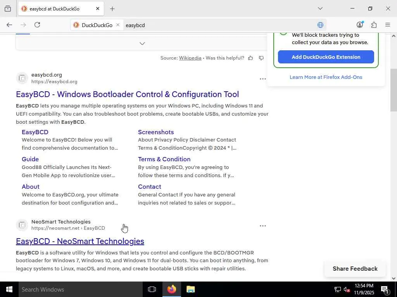Image resolution: width=397 pixels, height=297 pixels.
Task: Open the Windows Start menu
Action: coord(9,289)
